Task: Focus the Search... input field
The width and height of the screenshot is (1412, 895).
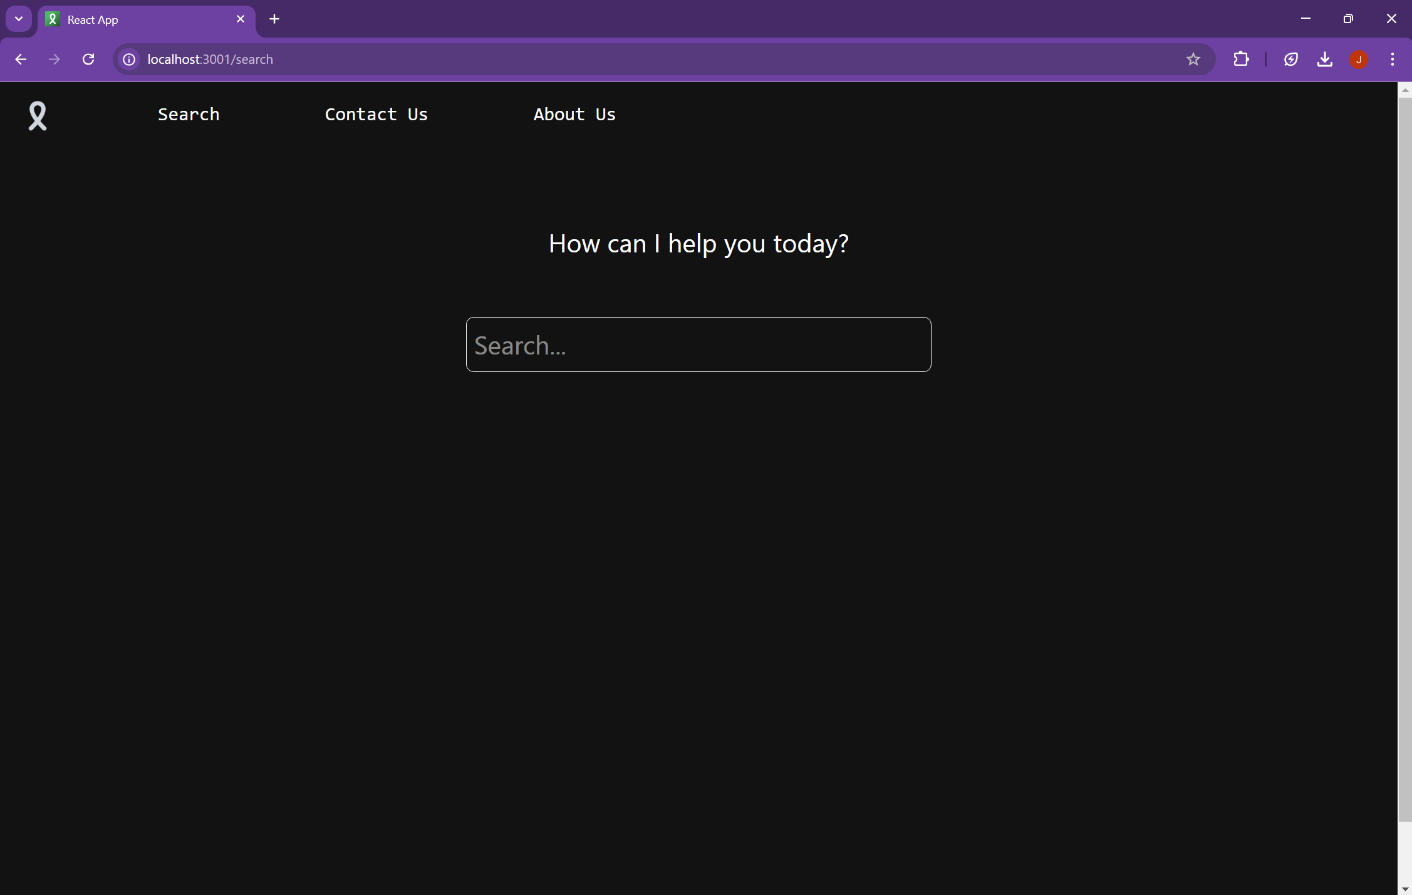Action: 698,345
